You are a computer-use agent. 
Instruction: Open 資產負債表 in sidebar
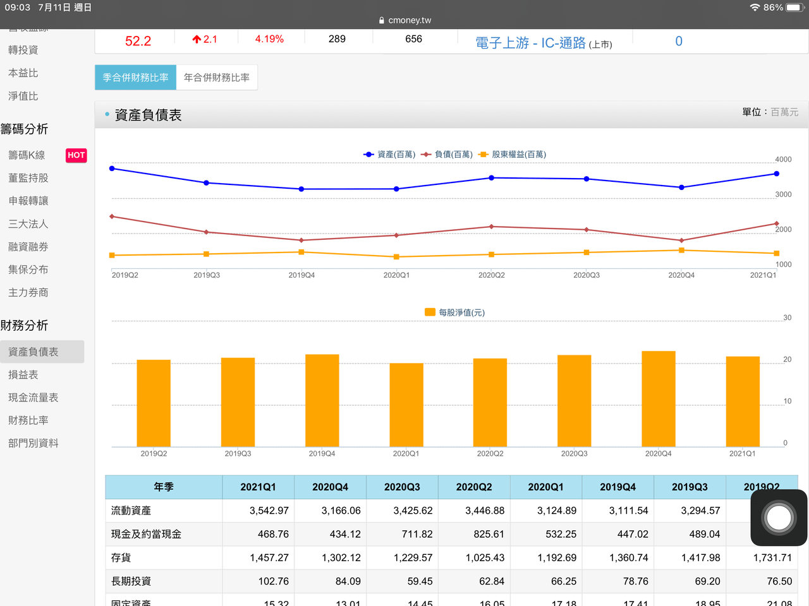pyautogui.click(x=42, y=352)
